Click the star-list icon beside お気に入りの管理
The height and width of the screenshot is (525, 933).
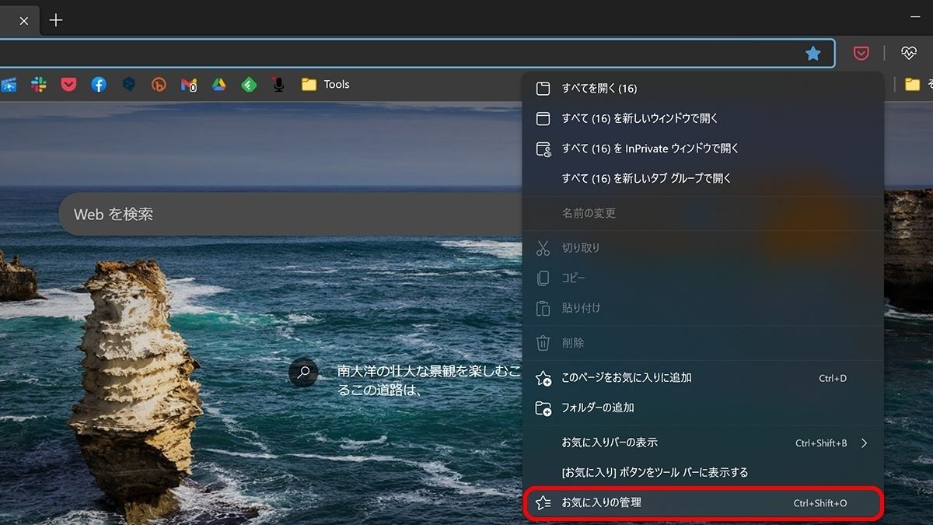coord(543,503)
